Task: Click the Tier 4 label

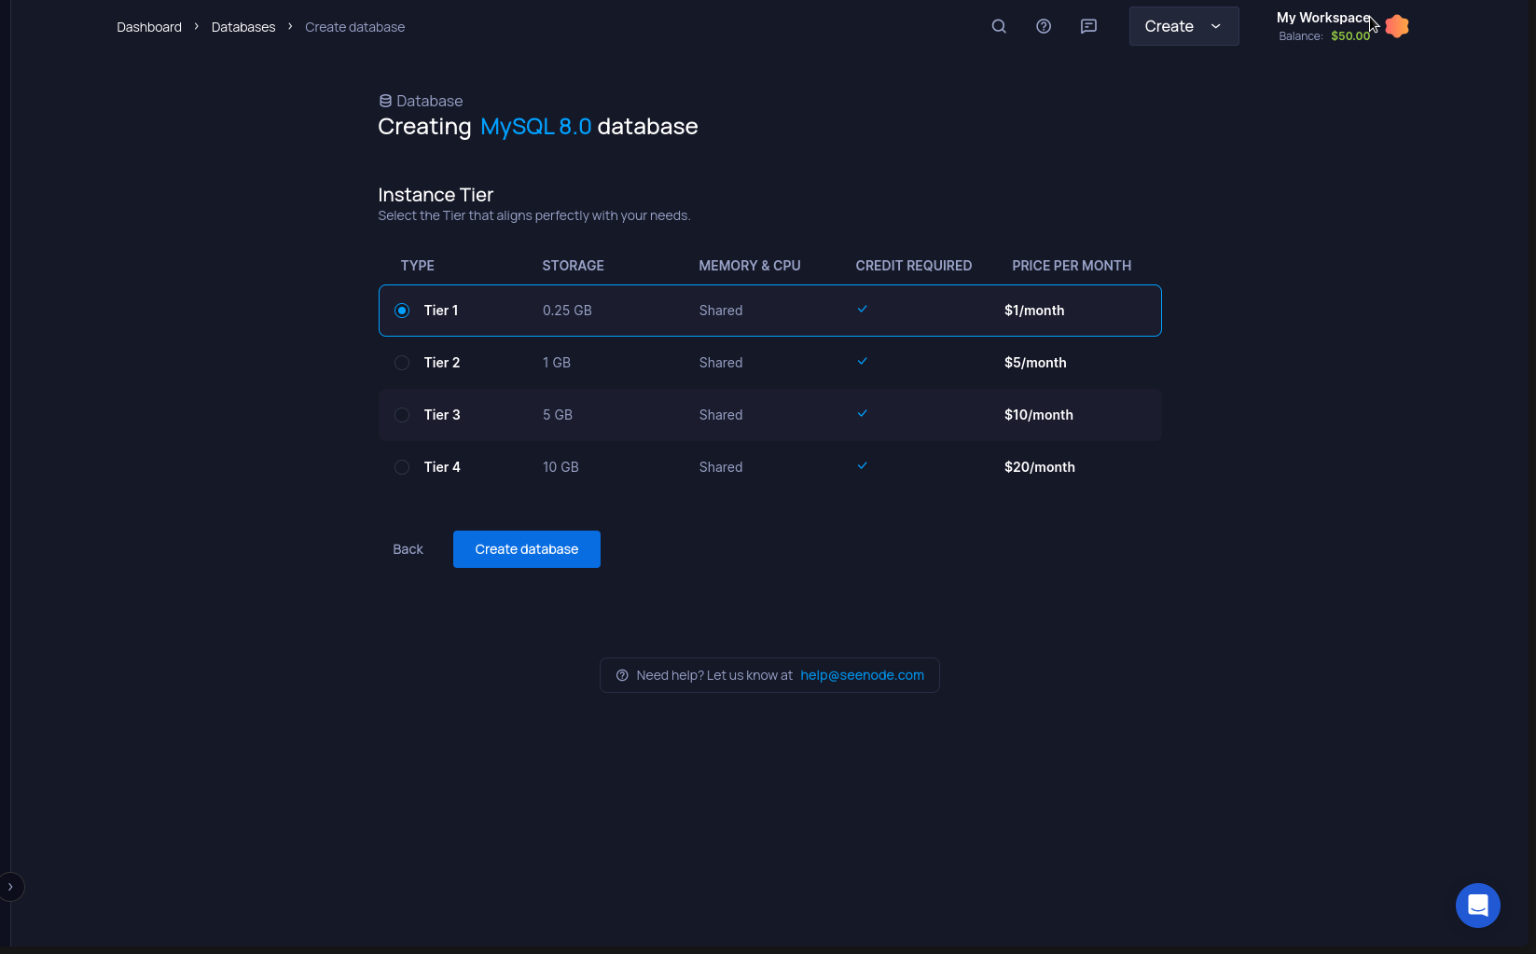Action: pyautogui.click(x=442, y=467)
